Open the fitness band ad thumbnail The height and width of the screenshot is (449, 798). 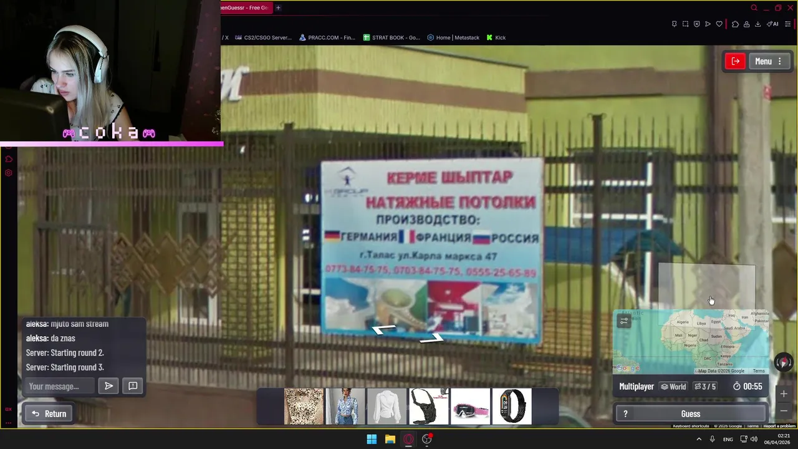[x=512, y=406]
